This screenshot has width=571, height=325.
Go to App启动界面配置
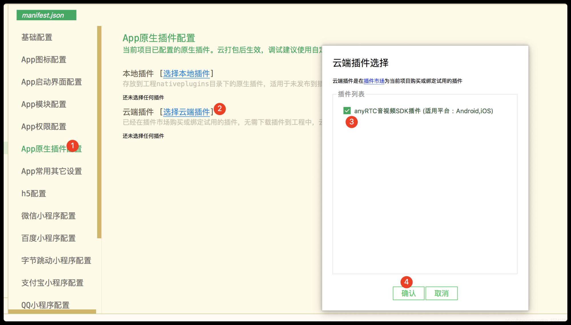point(52,82)
